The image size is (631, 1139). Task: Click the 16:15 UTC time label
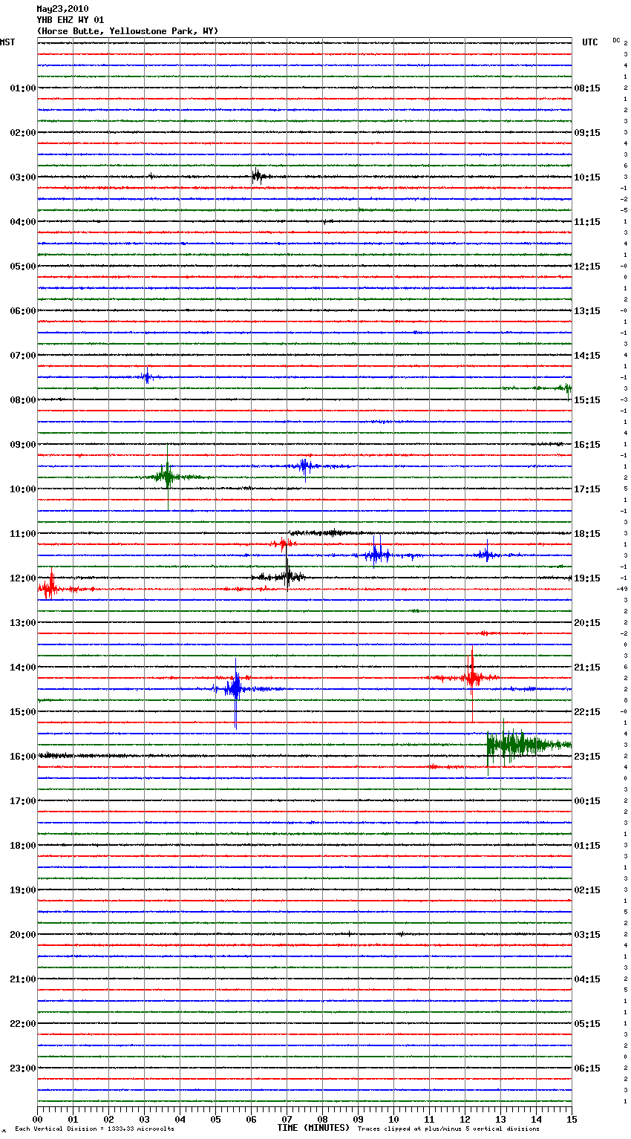point(587,445)
